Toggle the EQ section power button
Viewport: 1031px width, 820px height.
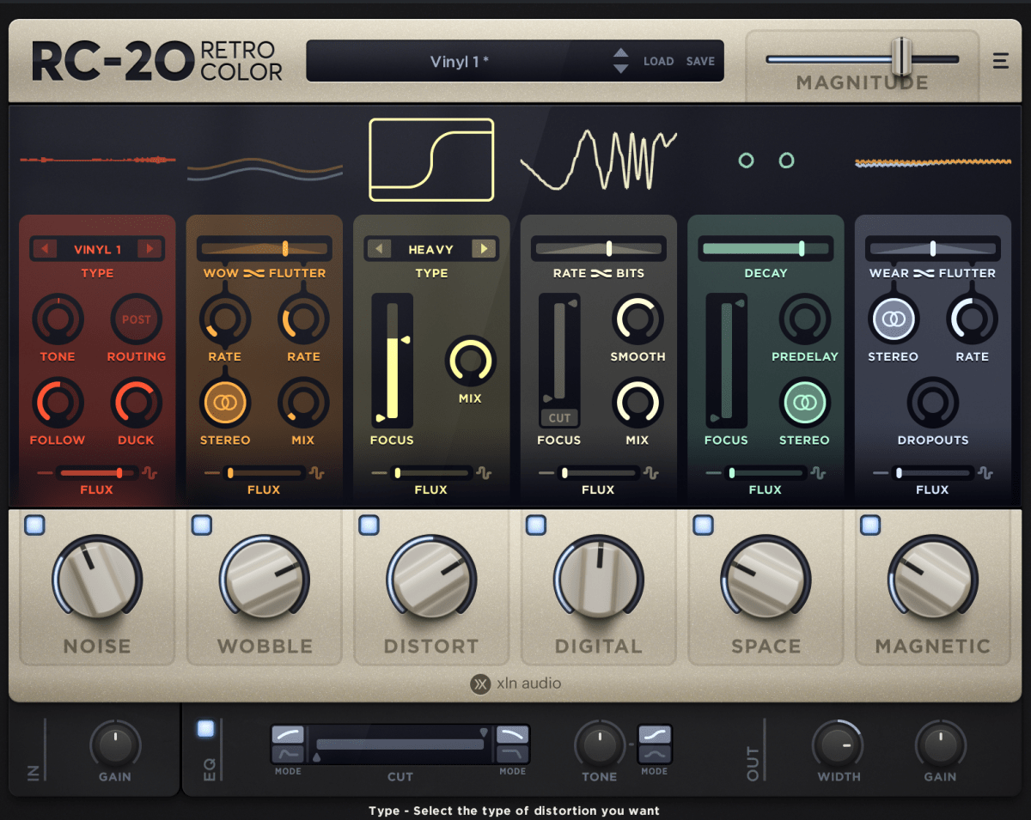point(205,729)
